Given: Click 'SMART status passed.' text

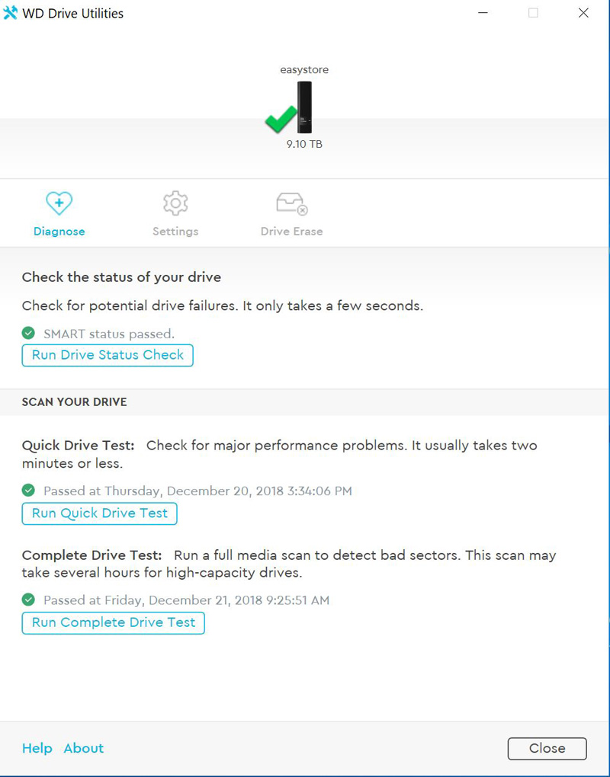Looking at the screenshot, I should 109,334.
